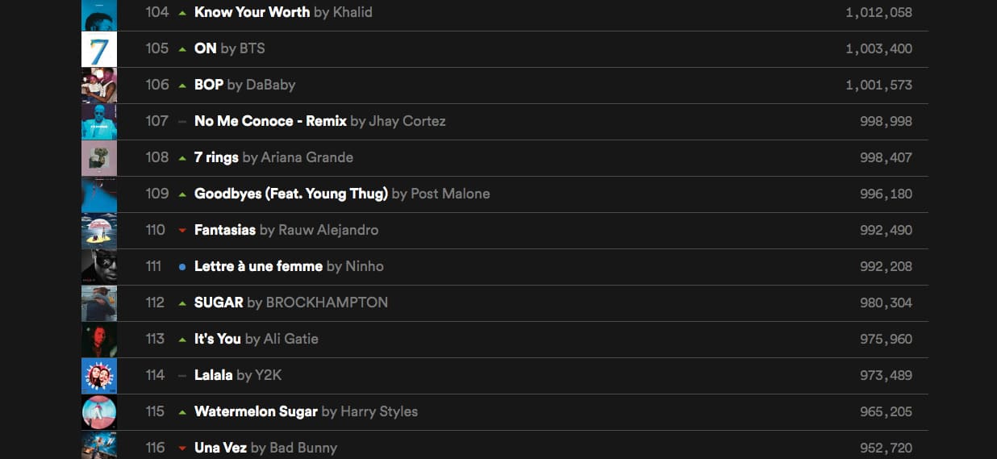Click the green up arrow beside Watermelon Sugar
Viewport: 997px width, 459px height.
tap(182, 411)
